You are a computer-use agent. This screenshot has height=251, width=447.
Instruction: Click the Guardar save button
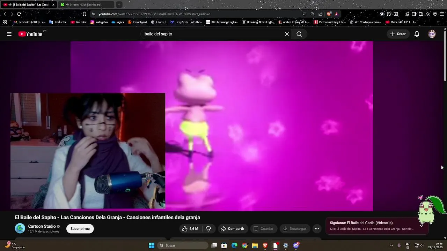tap(263, 229)
